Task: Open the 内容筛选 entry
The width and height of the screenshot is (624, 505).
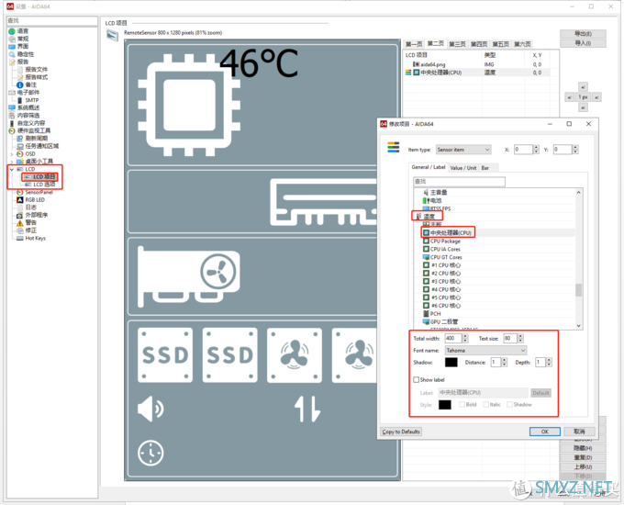Action: point(28,116)
